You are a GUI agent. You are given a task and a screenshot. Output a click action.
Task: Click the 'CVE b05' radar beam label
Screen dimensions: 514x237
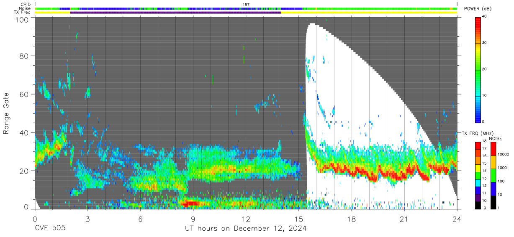[x=50, y=229]
